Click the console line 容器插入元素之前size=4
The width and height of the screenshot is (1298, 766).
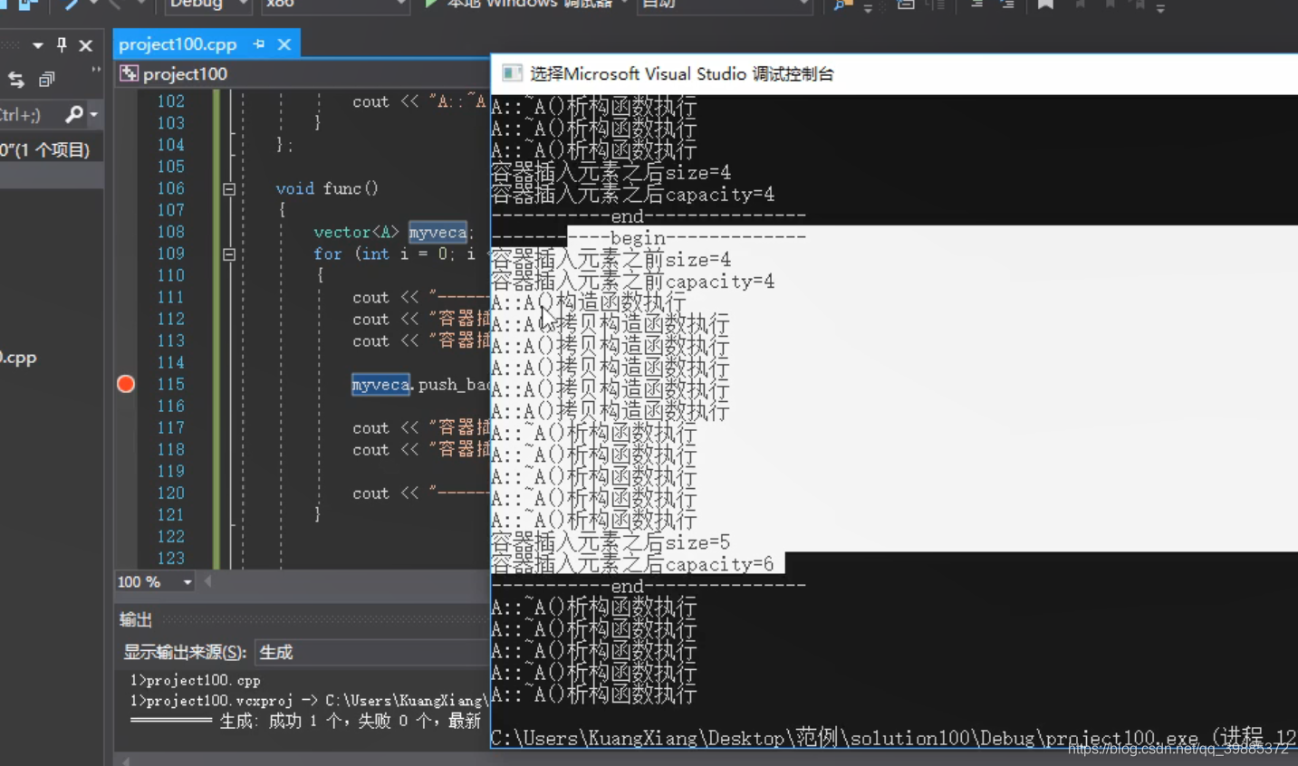[x=611, y=260]
